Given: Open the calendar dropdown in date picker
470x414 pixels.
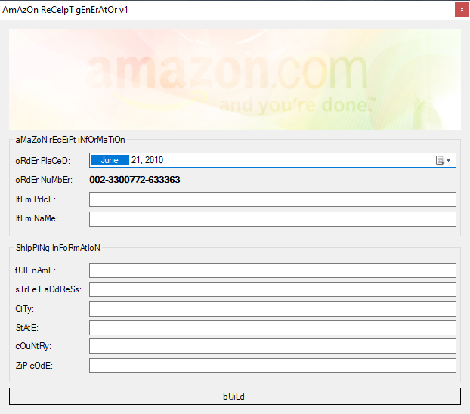Looking at the screenshot, I should tap(444, 160).
